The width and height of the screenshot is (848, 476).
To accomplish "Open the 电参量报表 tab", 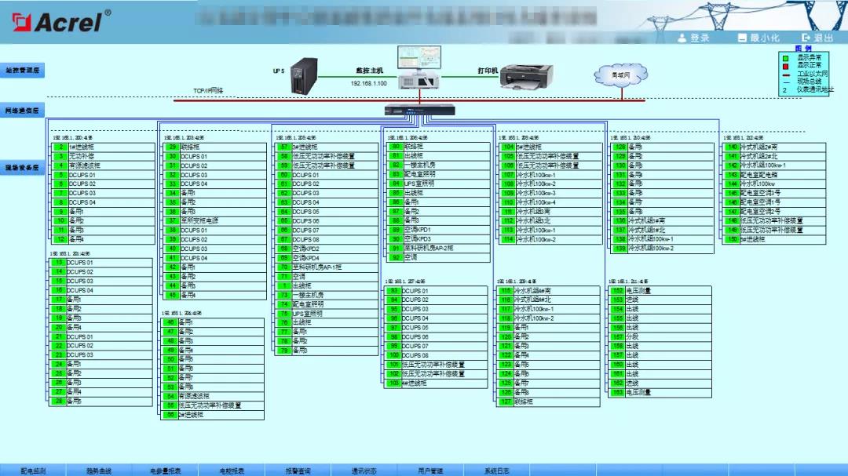I will (166, 471).
